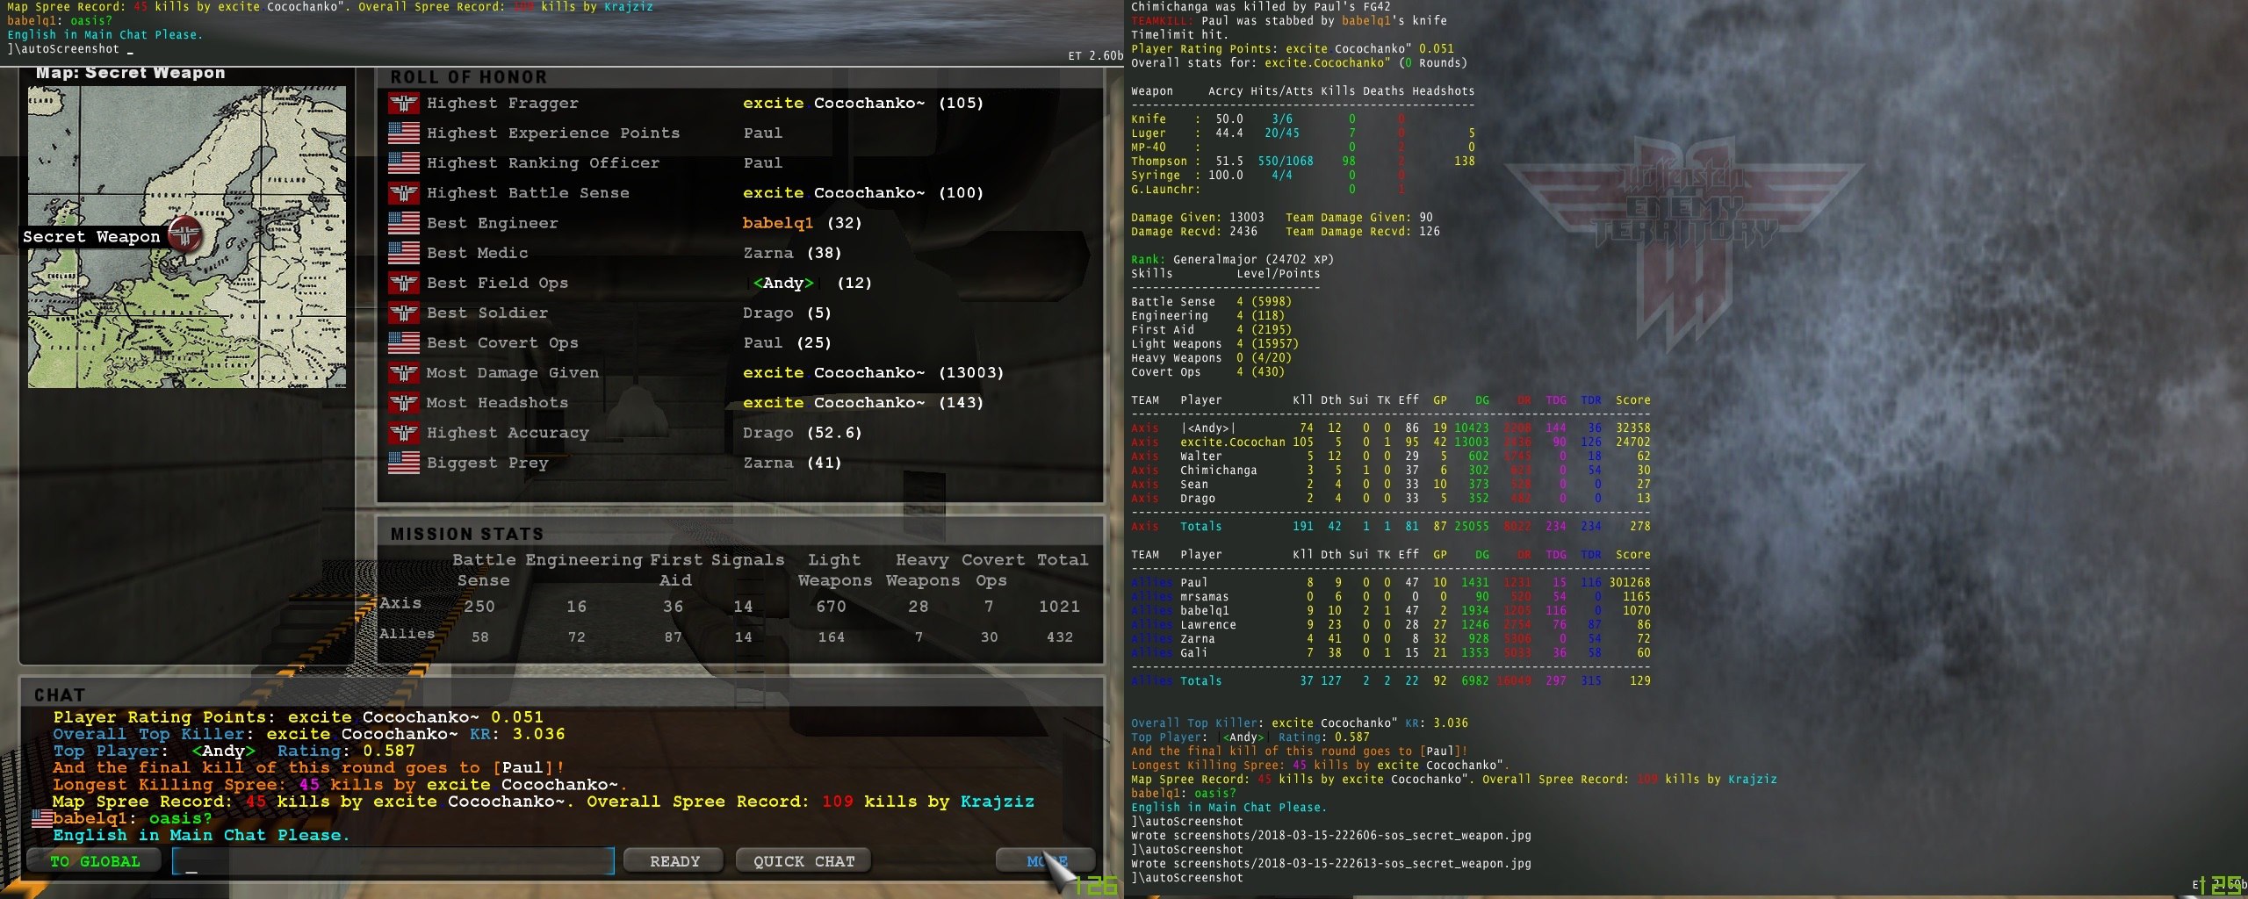Click 'Zarna (38)' Best Medic winner
The image size is (2248, 899).
tap(792, 253)
